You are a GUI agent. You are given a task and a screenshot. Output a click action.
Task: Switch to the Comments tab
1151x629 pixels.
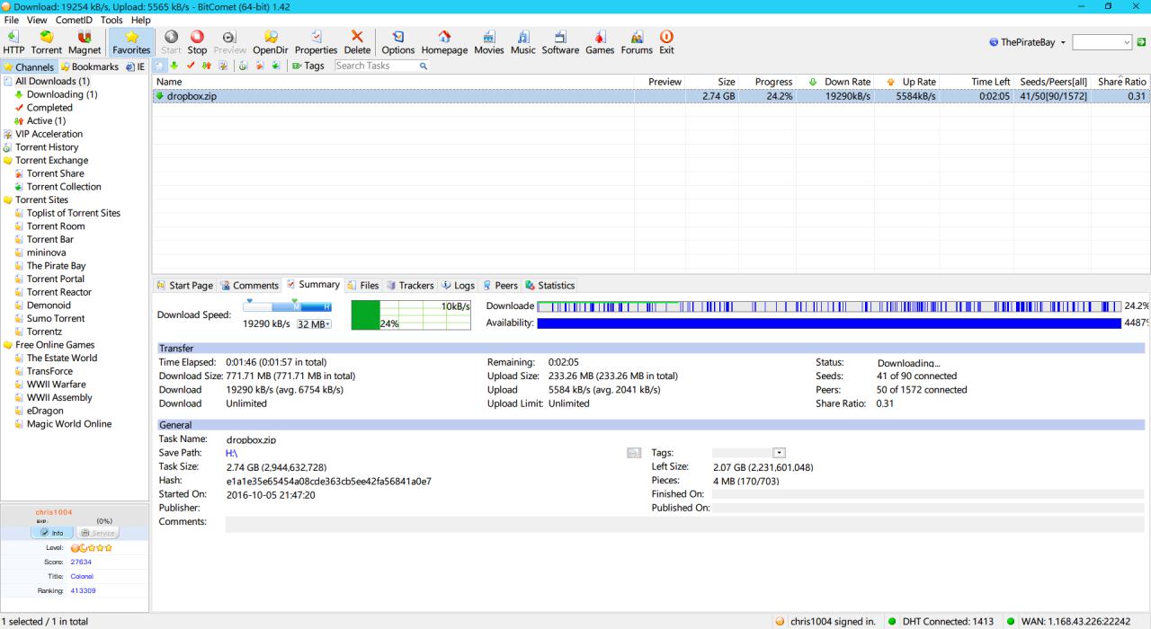tap(250, 286)
